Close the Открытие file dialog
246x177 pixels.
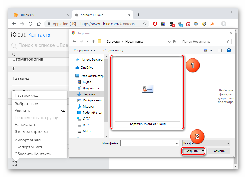tap(231, 33)
